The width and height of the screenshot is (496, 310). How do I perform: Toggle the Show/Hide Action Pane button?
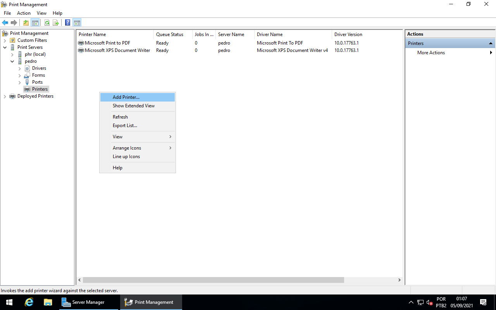[77, 22]
